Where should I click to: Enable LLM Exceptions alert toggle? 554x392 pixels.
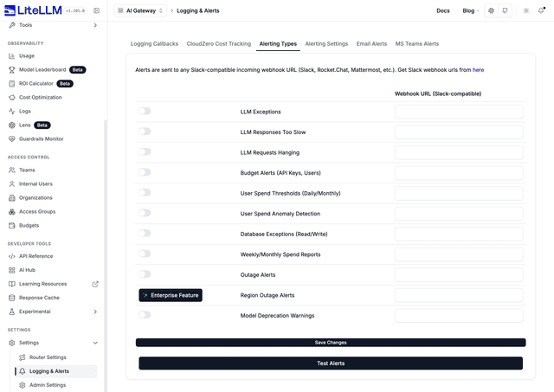pyautogui.click(x=145, y=112)
